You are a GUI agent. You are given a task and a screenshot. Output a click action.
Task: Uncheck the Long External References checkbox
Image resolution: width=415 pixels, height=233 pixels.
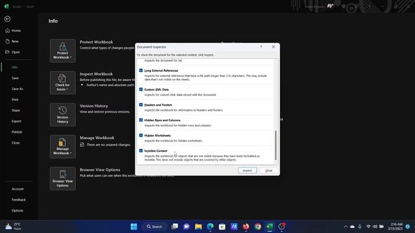(141, 71)
